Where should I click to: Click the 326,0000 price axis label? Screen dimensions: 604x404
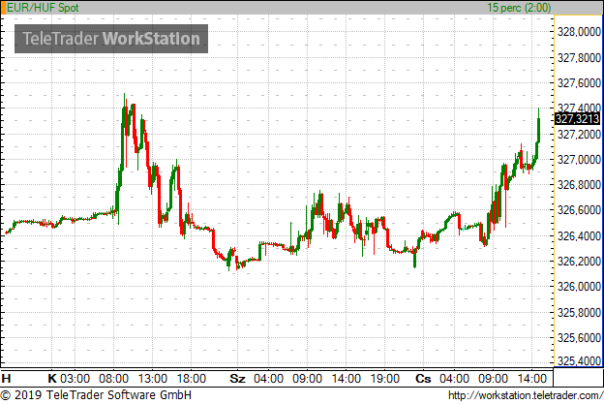point(579,287)
